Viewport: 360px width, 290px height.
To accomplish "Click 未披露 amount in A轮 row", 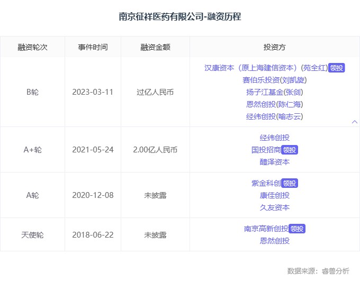I will click(155, 195).
